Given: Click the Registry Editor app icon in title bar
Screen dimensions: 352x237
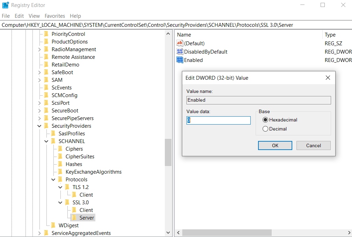Looking at the screenshot, I should coord(6,5).
